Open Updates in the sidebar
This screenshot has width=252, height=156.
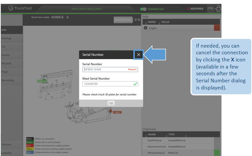(x=12, y=153)
